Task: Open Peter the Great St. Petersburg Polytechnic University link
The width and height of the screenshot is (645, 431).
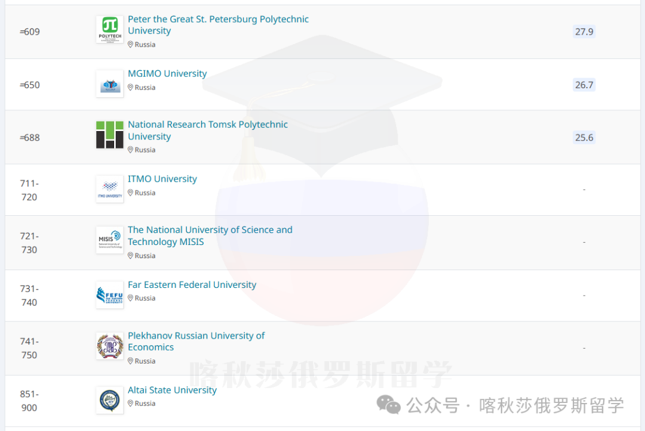Action: pos(218,24)
